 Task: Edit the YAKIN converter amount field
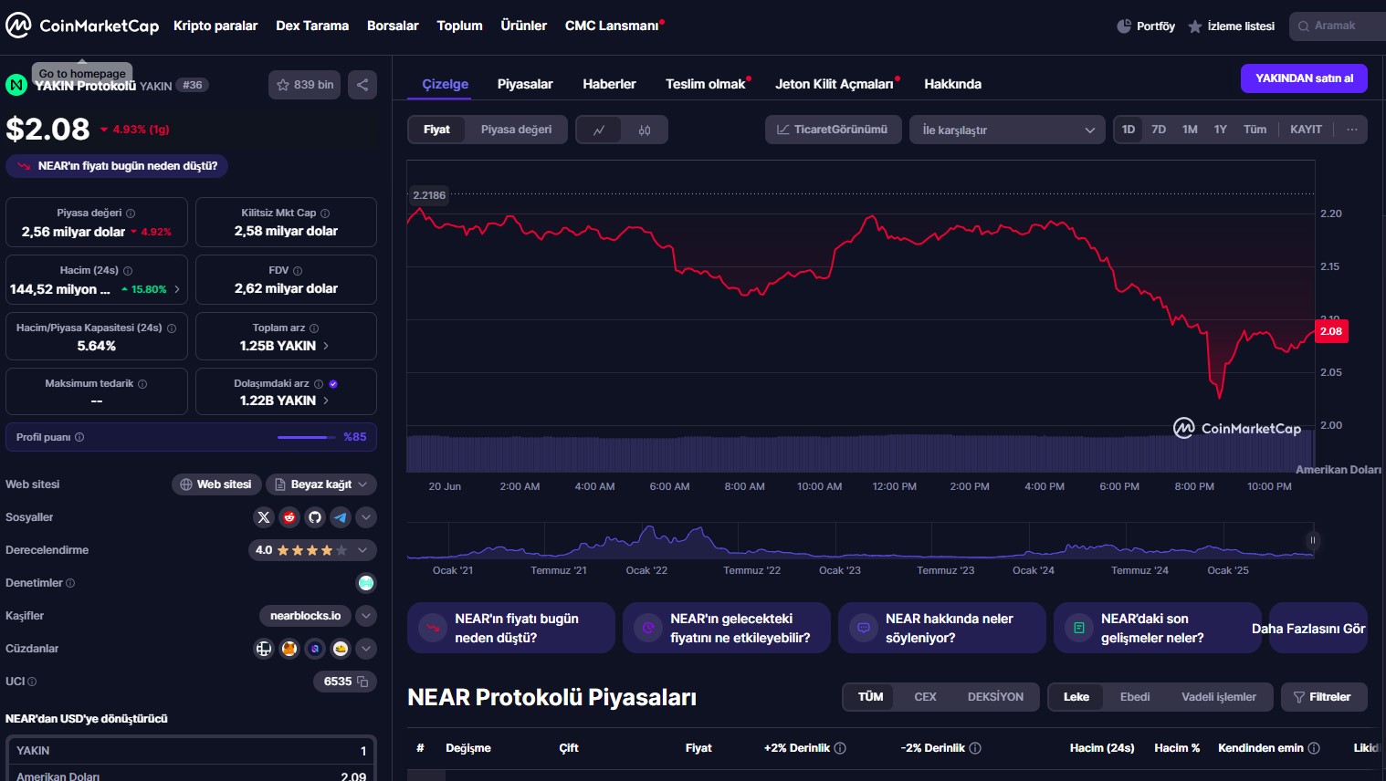[x=192, y=751]
